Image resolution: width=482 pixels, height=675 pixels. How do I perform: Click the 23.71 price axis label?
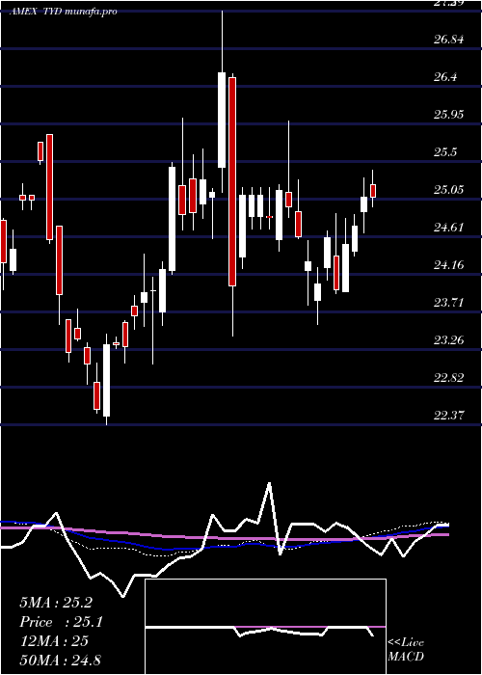point(449,303)
